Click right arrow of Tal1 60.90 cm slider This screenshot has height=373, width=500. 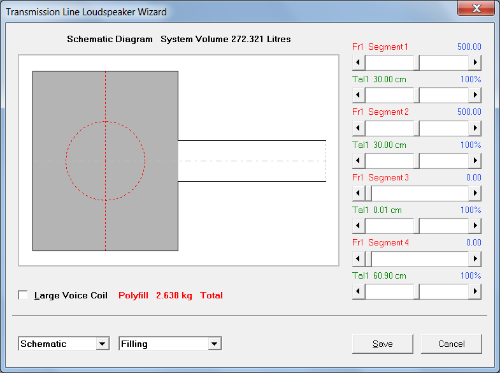click(475, 291)
